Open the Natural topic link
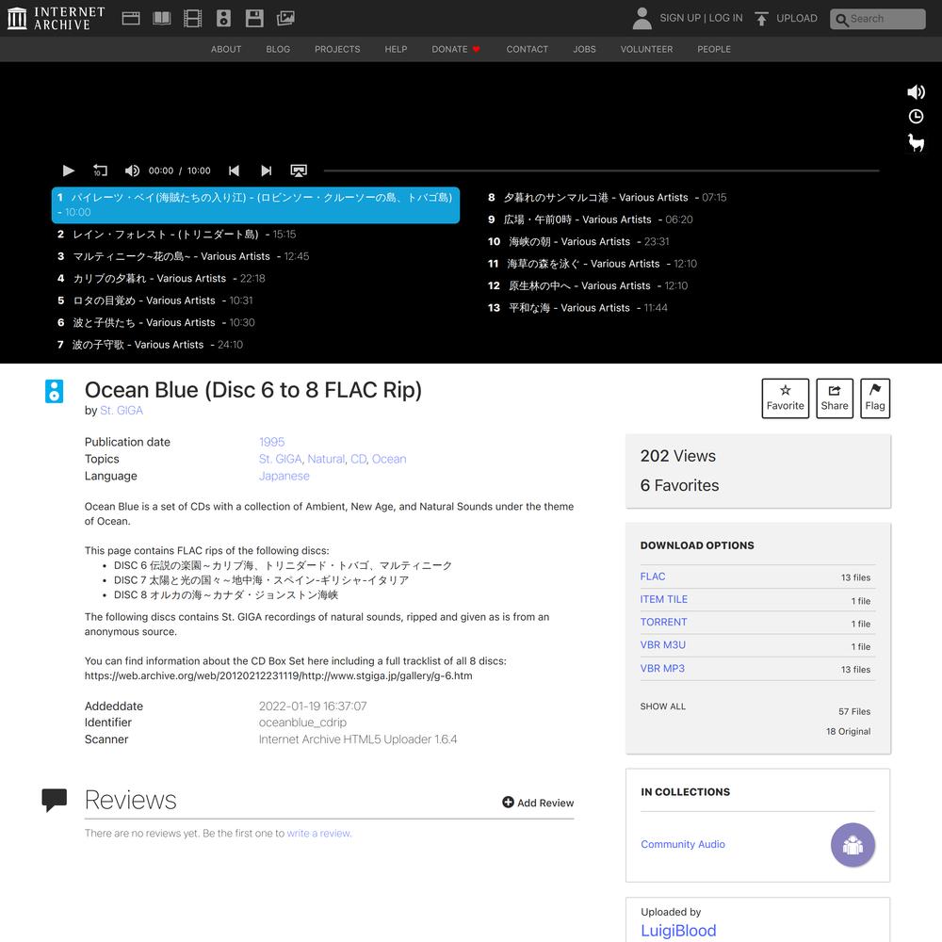Screen dimensions: 942x942 click(326, 459)
